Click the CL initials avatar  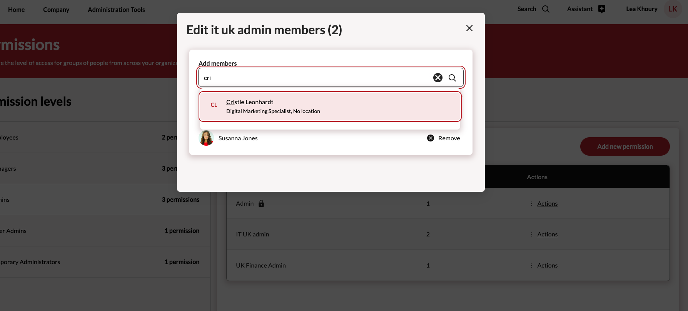[214, 105]
